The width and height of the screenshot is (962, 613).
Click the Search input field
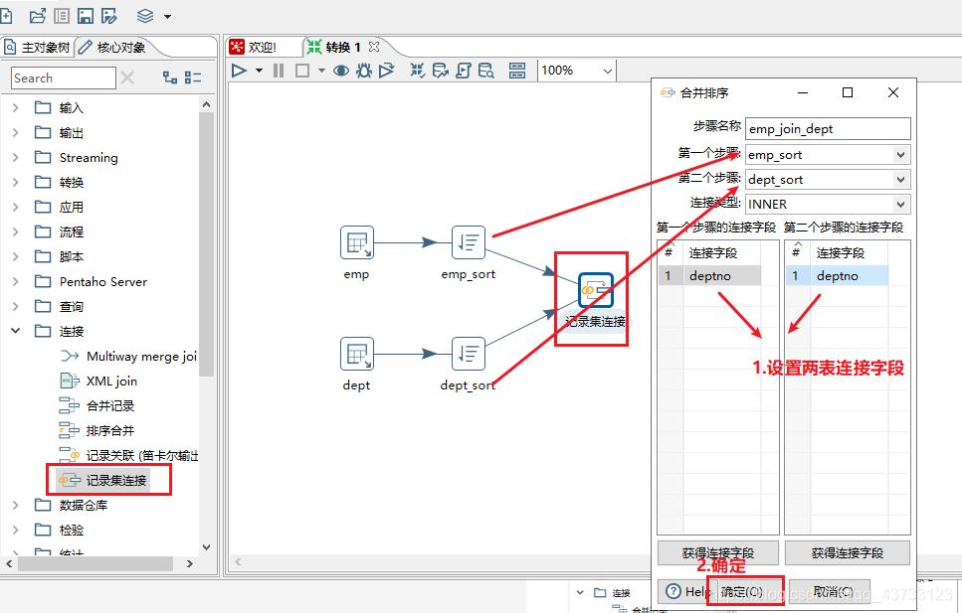click(x=64, y=77)
